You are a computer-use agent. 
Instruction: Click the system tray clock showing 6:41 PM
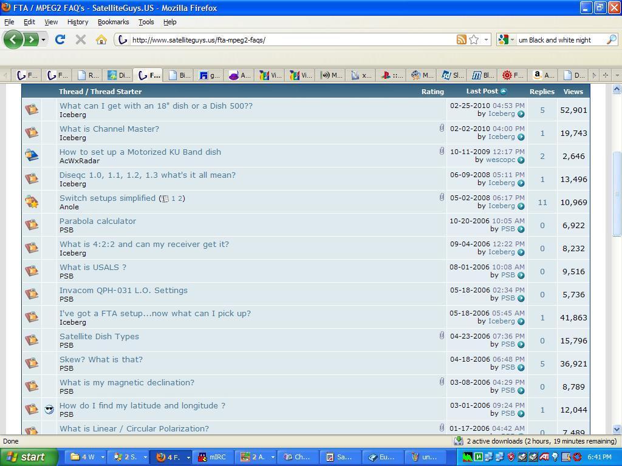point(600,457)
